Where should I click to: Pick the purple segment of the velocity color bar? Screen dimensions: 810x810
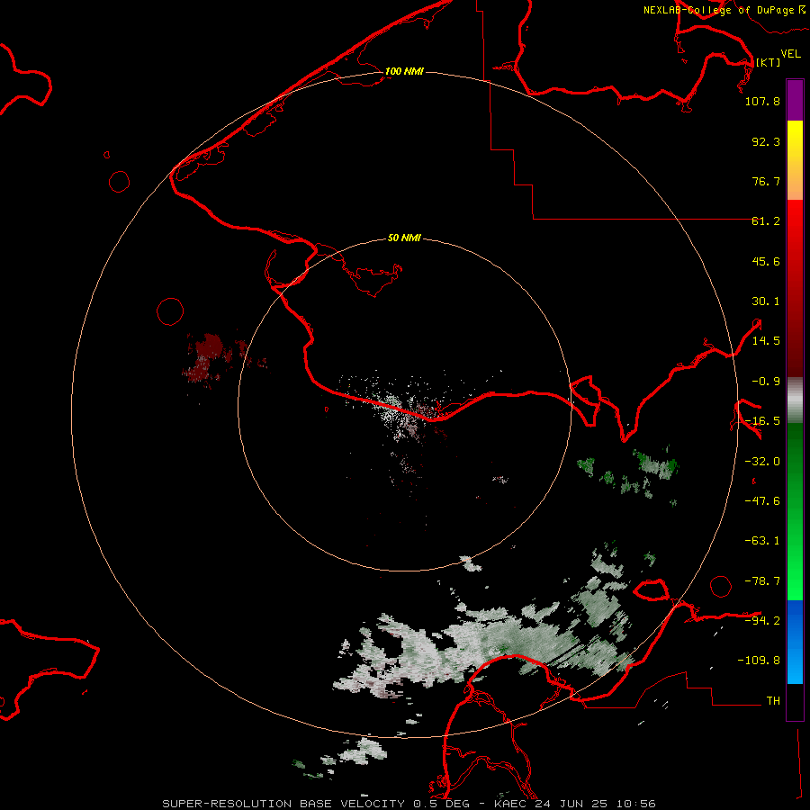pos(795,101)
